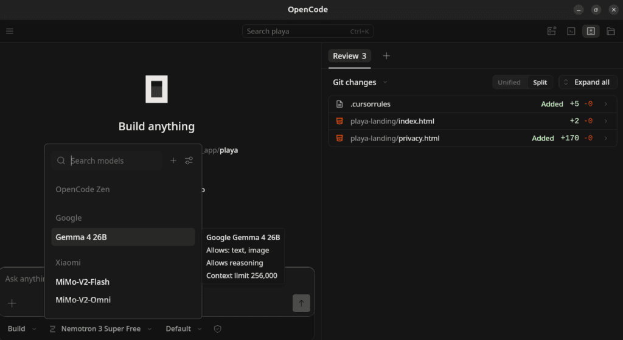Open the file tree folder icon

[x=611, y=31]
